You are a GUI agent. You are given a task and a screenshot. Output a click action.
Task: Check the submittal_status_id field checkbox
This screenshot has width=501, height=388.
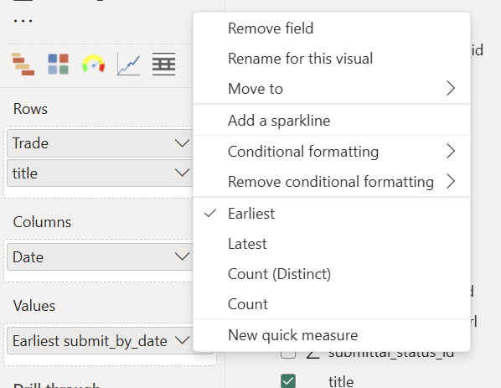[x=288, y=354]
